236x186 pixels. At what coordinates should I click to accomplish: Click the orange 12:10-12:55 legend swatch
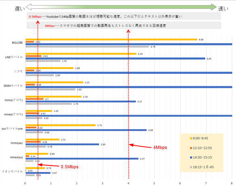point(191,148)
